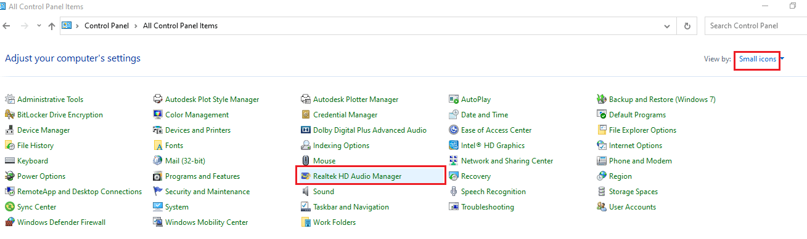Screen dimensions: 807x239
Task: Click the AutoPlay icon
Action: 454,100
